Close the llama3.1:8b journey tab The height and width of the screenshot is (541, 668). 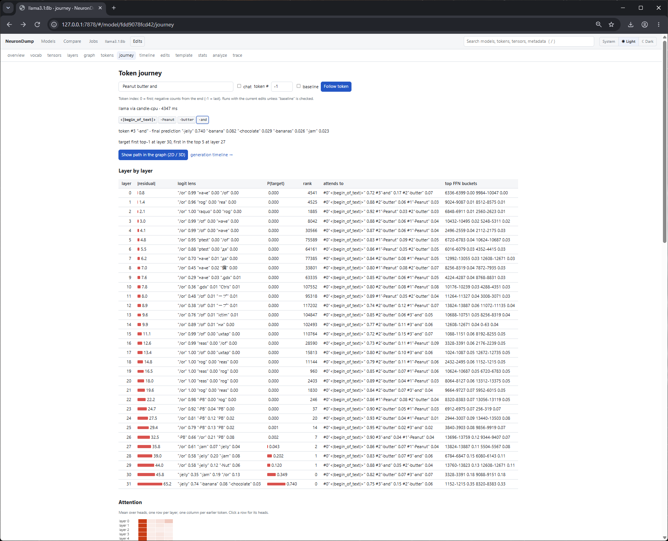(x=100, y=8)
